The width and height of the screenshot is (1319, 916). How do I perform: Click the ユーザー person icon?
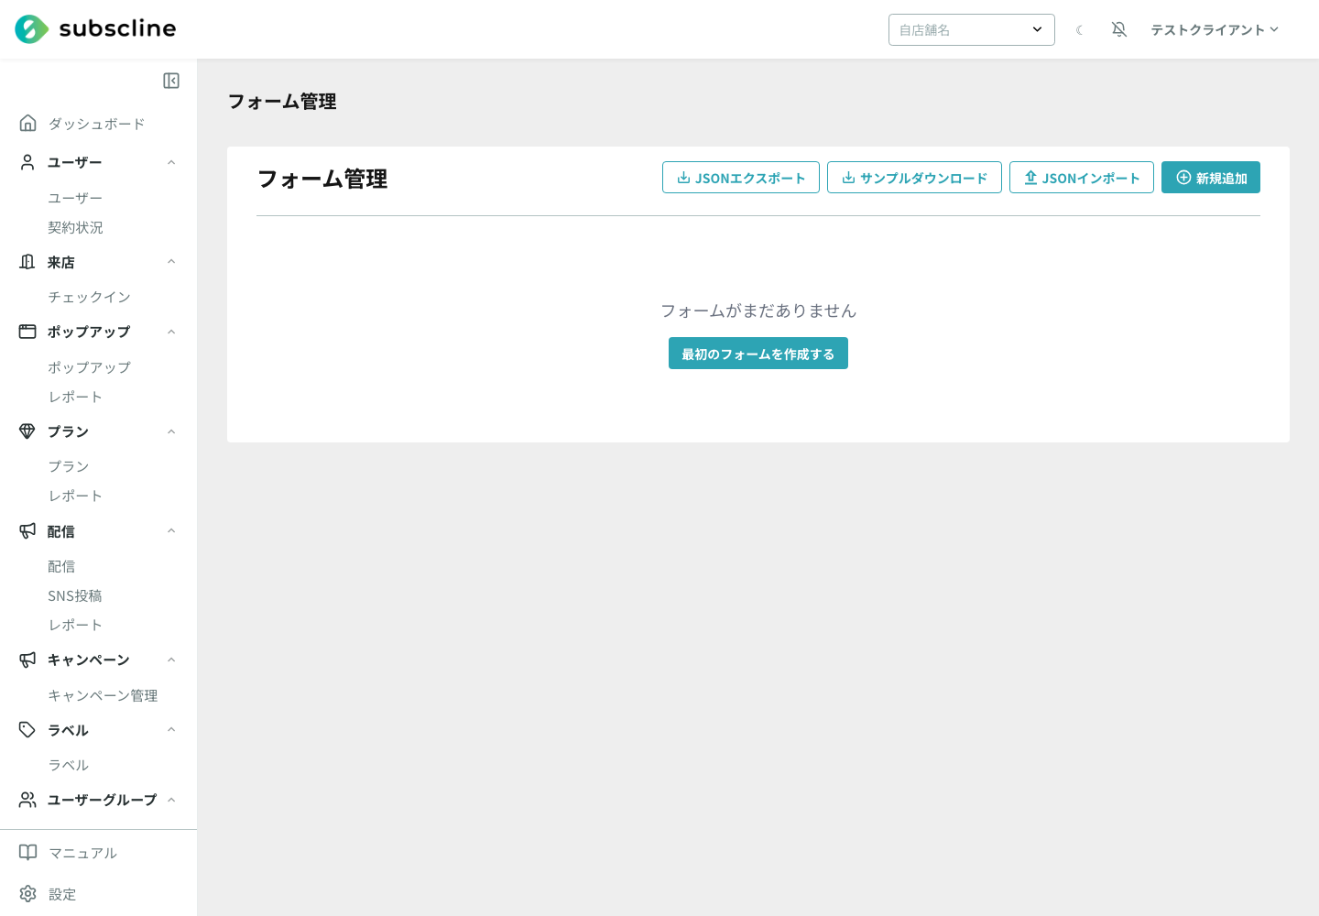click(28, 162)
